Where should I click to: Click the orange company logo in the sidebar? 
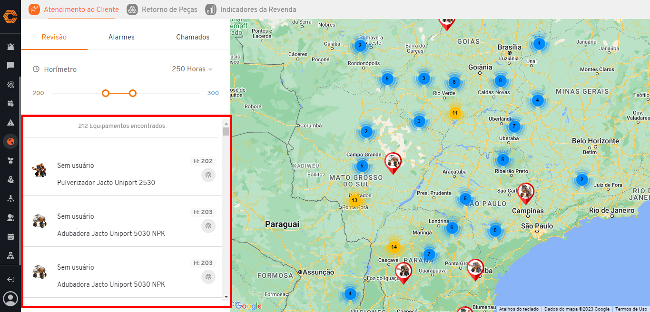pos(10,16)
